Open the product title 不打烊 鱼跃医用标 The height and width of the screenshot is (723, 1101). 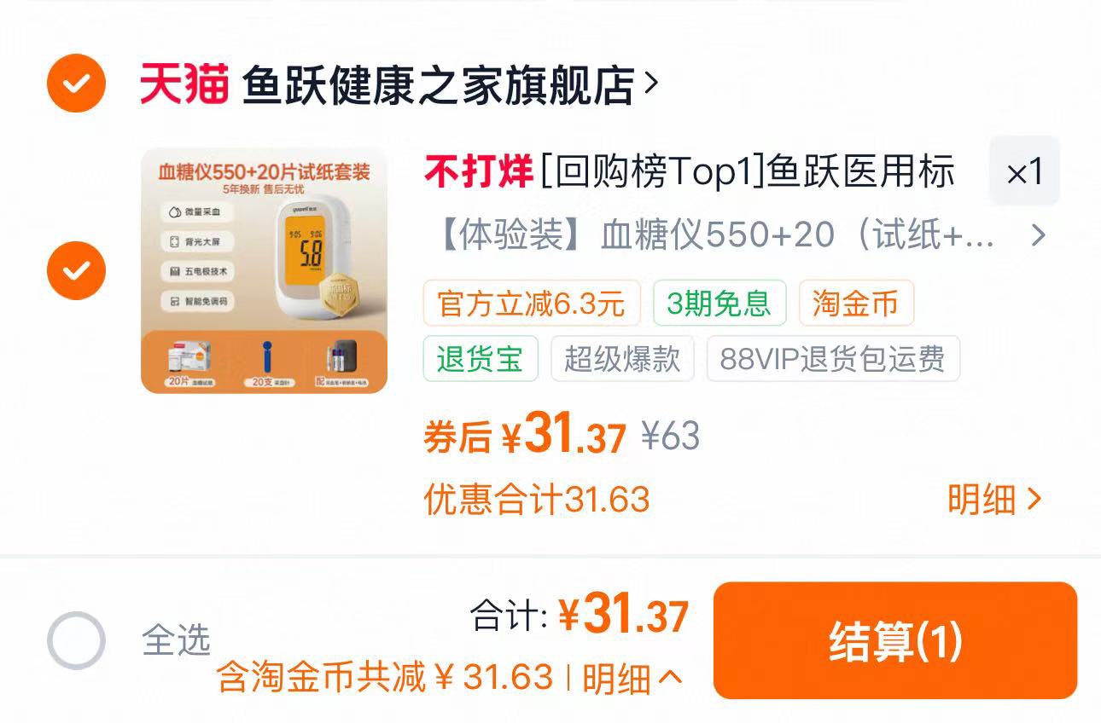pyautogui.click(x=690, y=171)
